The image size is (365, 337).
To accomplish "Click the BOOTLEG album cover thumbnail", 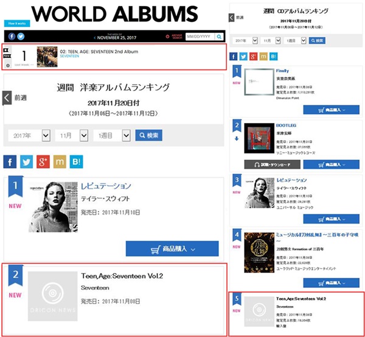I will [259, 138].
